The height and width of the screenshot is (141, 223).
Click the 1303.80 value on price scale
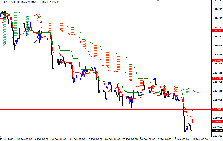[217, 1]
